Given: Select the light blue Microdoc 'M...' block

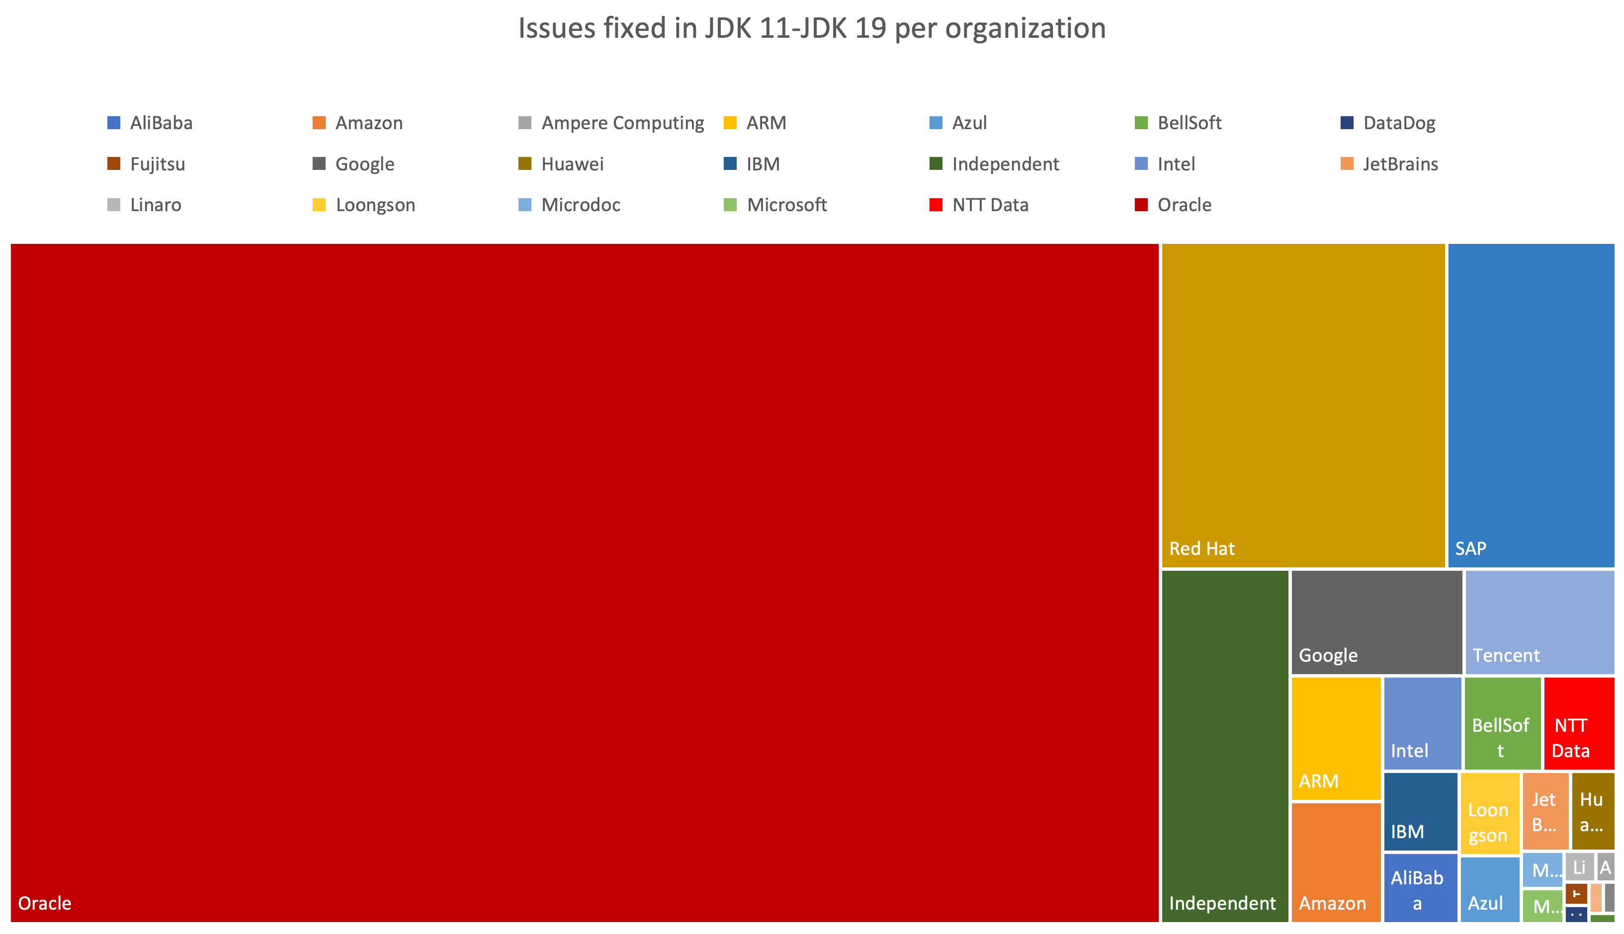Looking at the screenshot, I should tap(1542, 870).
